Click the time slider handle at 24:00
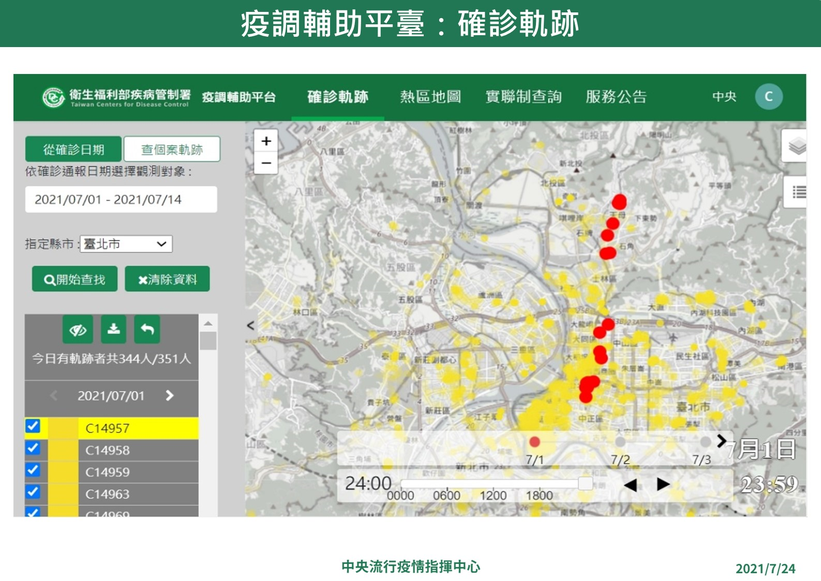The height and width of the screenshot is (581, 821). pyautogui.click(x=585, y=483)
